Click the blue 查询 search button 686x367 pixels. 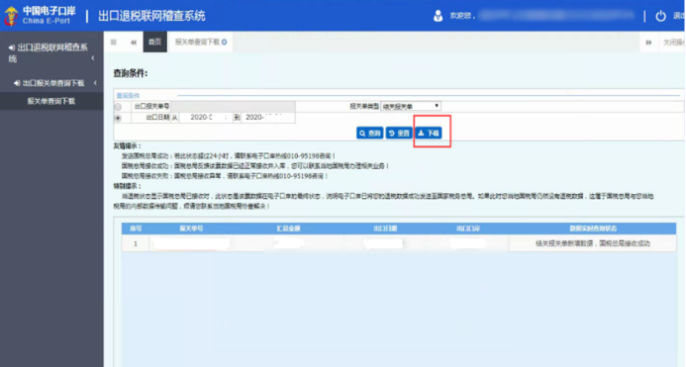(x=369, y=133)
